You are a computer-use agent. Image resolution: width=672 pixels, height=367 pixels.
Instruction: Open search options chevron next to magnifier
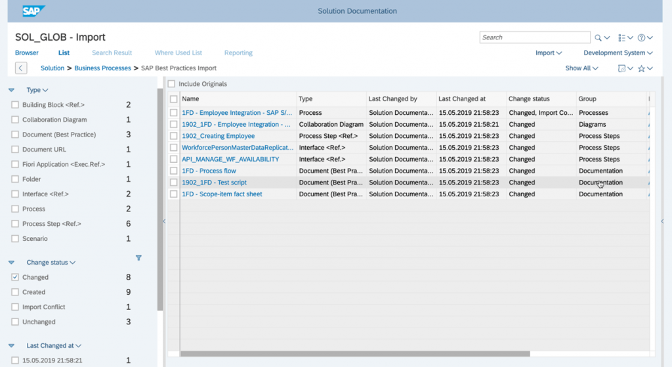(x=607, y=37)
